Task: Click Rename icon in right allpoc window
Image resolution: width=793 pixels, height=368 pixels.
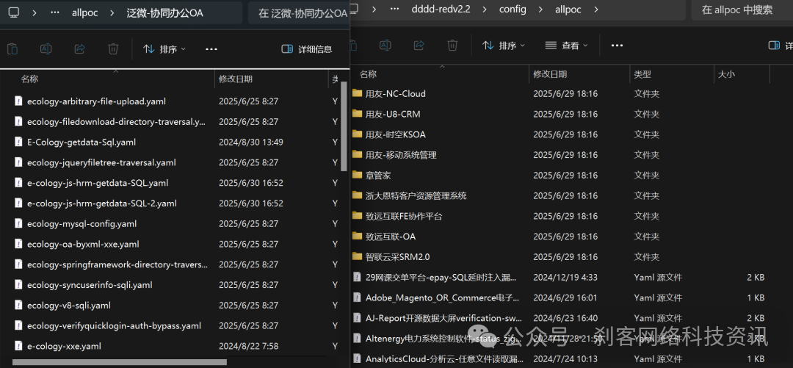Action: (385, 45)
